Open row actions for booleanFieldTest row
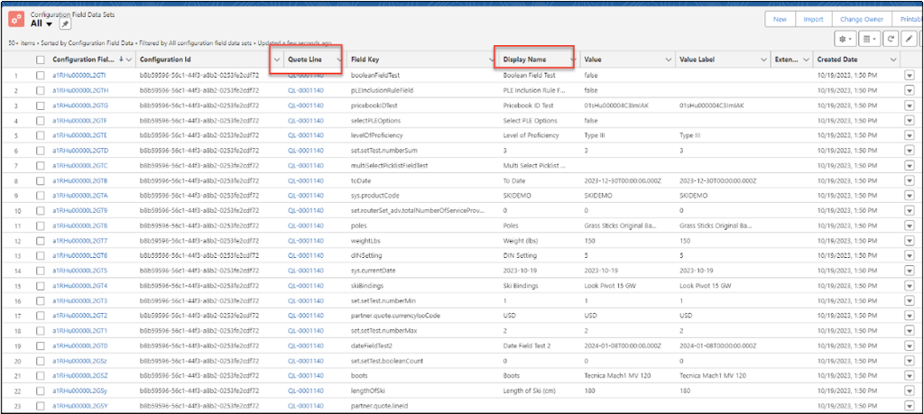924x414 pixels. (x=909, y=76)
